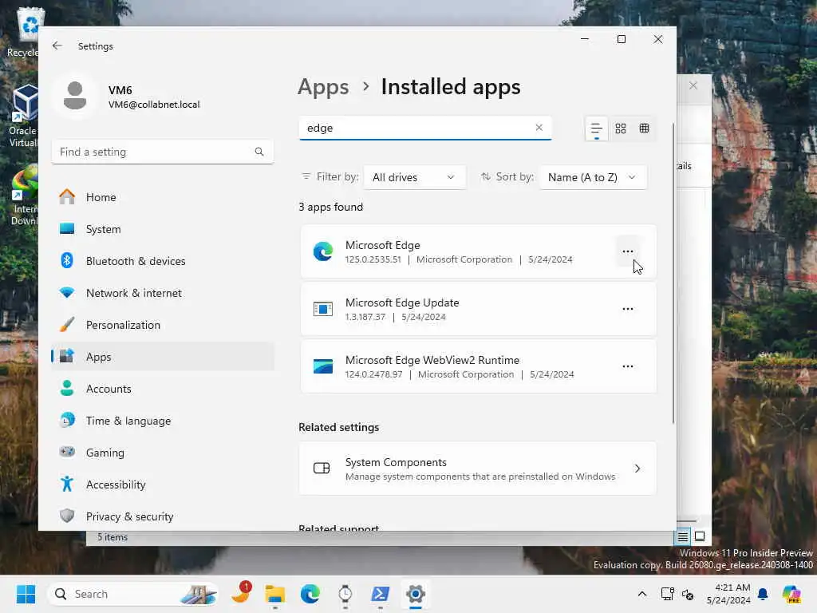Click the WebView2 Runtime app icon
Image resolution: width=817 pixels, height=613 pixels.
click(322, 366)
